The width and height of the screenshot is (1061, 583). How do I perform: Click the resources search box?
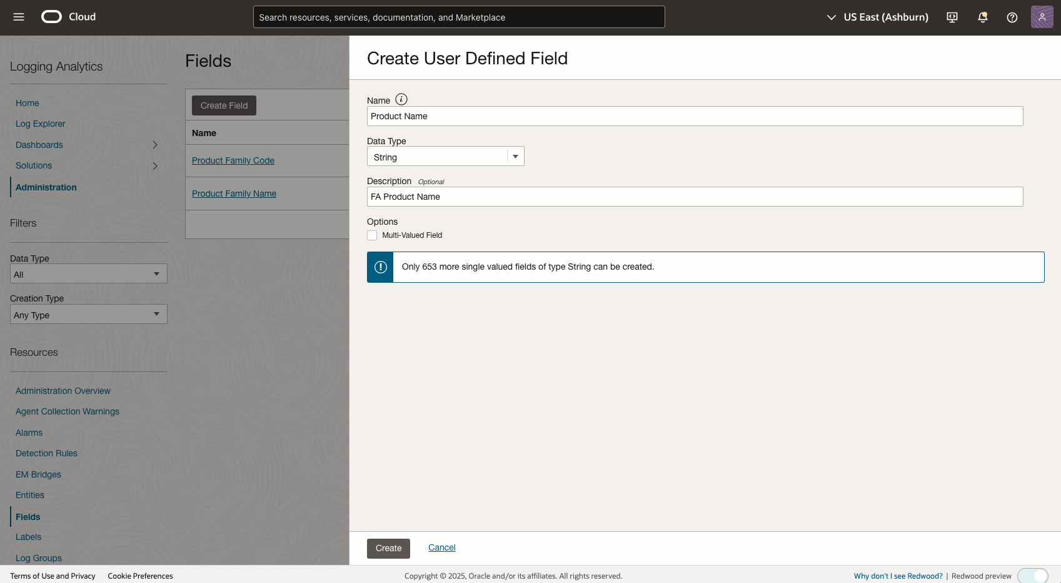pos(458,17)
